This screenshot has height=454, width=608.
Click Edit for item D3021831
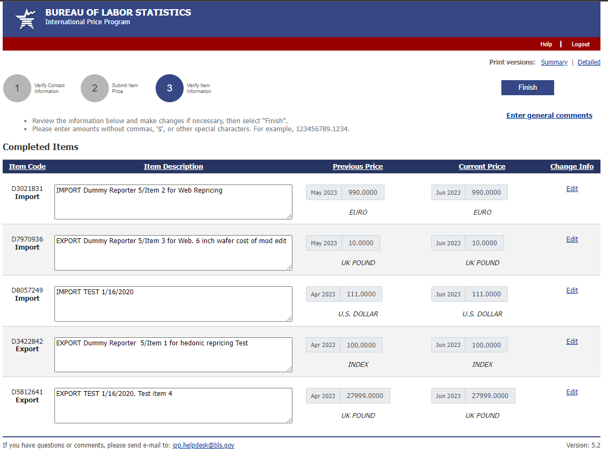click(572, 189)
